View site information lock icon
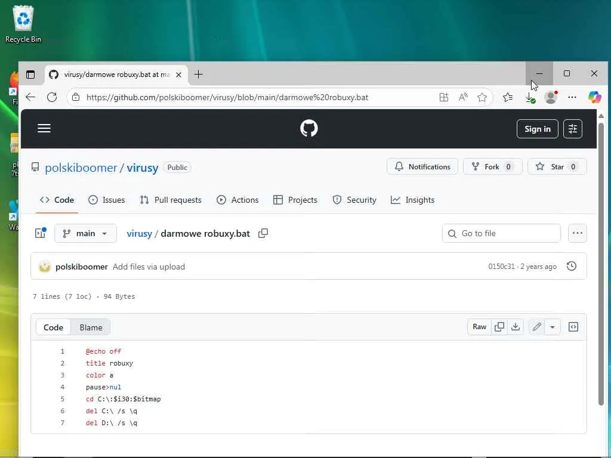This screenshot has height=458, width=611. coord(76,97)
